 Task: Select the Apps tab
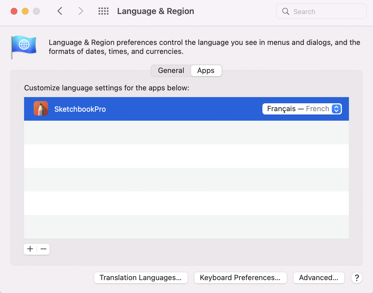pos(206,71)
